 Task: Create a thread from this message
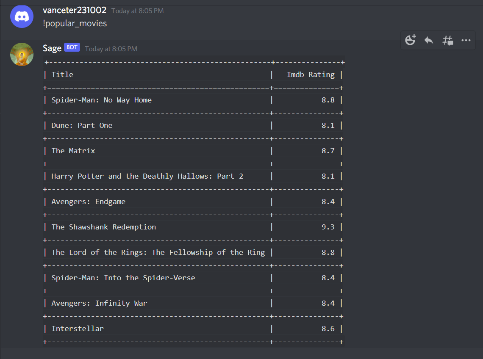[x=447, y=40]
